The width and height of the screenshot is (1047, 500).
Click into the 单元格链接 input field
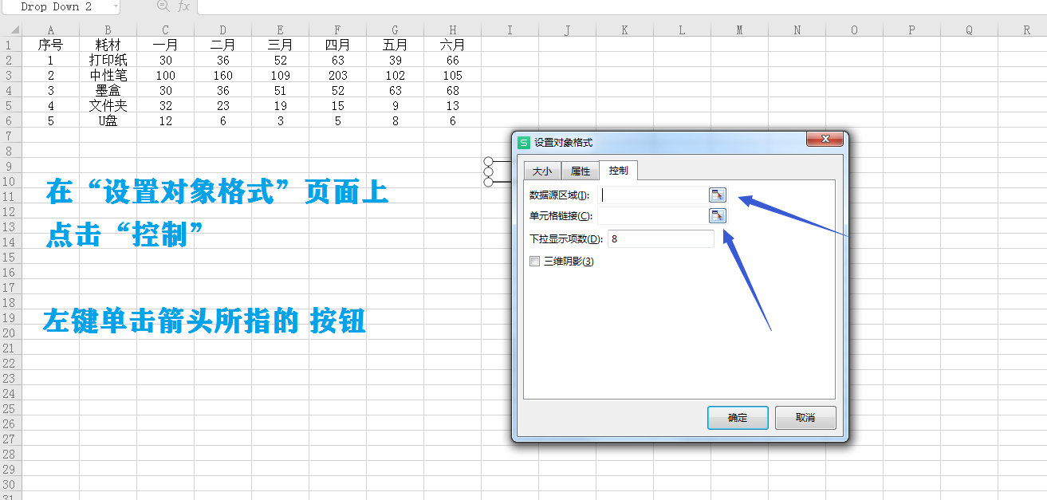coord(652,215)
